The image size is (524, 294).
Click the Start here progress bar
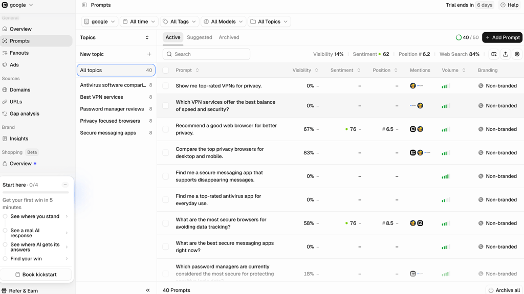(x=35, y=192)
